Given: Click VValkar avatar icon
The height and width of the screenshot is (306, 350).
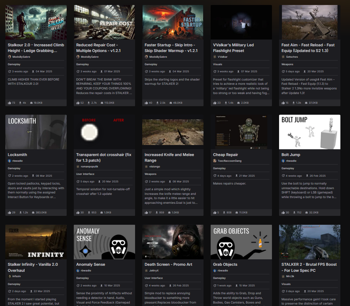Looking at the screenshot, I should pos(215,57).
